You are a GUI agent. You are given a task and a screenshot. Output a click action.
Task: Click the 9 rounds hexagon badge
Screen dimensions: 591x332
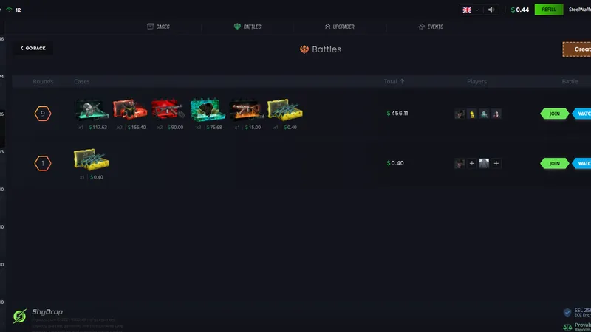tap(44, 114)
